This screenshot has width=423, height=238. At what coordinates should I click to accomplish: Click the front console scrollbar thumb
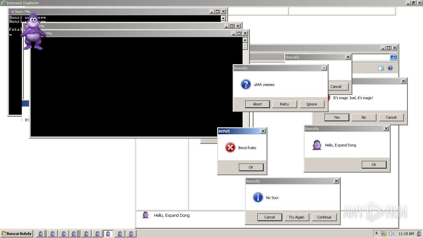[245, 46]
